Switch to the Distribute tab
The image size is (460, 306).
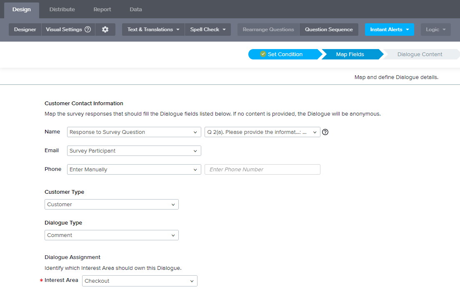coord(62,9)
